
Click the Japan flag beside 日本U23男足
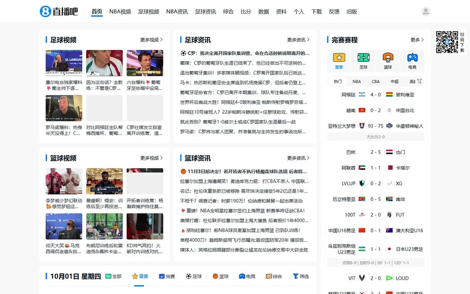tap(389, 249)
